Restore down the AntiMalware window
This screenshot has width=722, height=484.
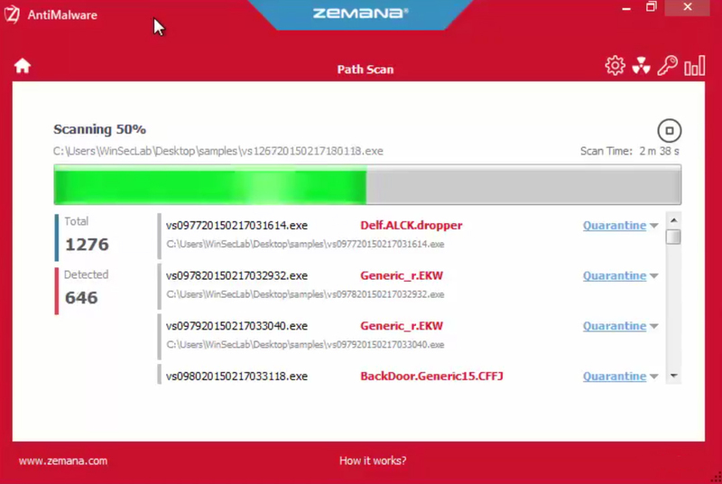651,7
